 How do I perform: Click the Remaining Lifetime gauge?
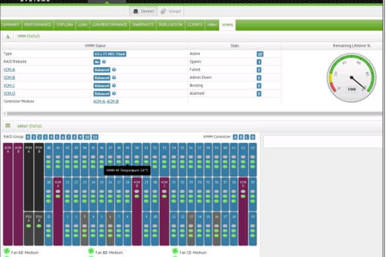(x=352, y=78)
